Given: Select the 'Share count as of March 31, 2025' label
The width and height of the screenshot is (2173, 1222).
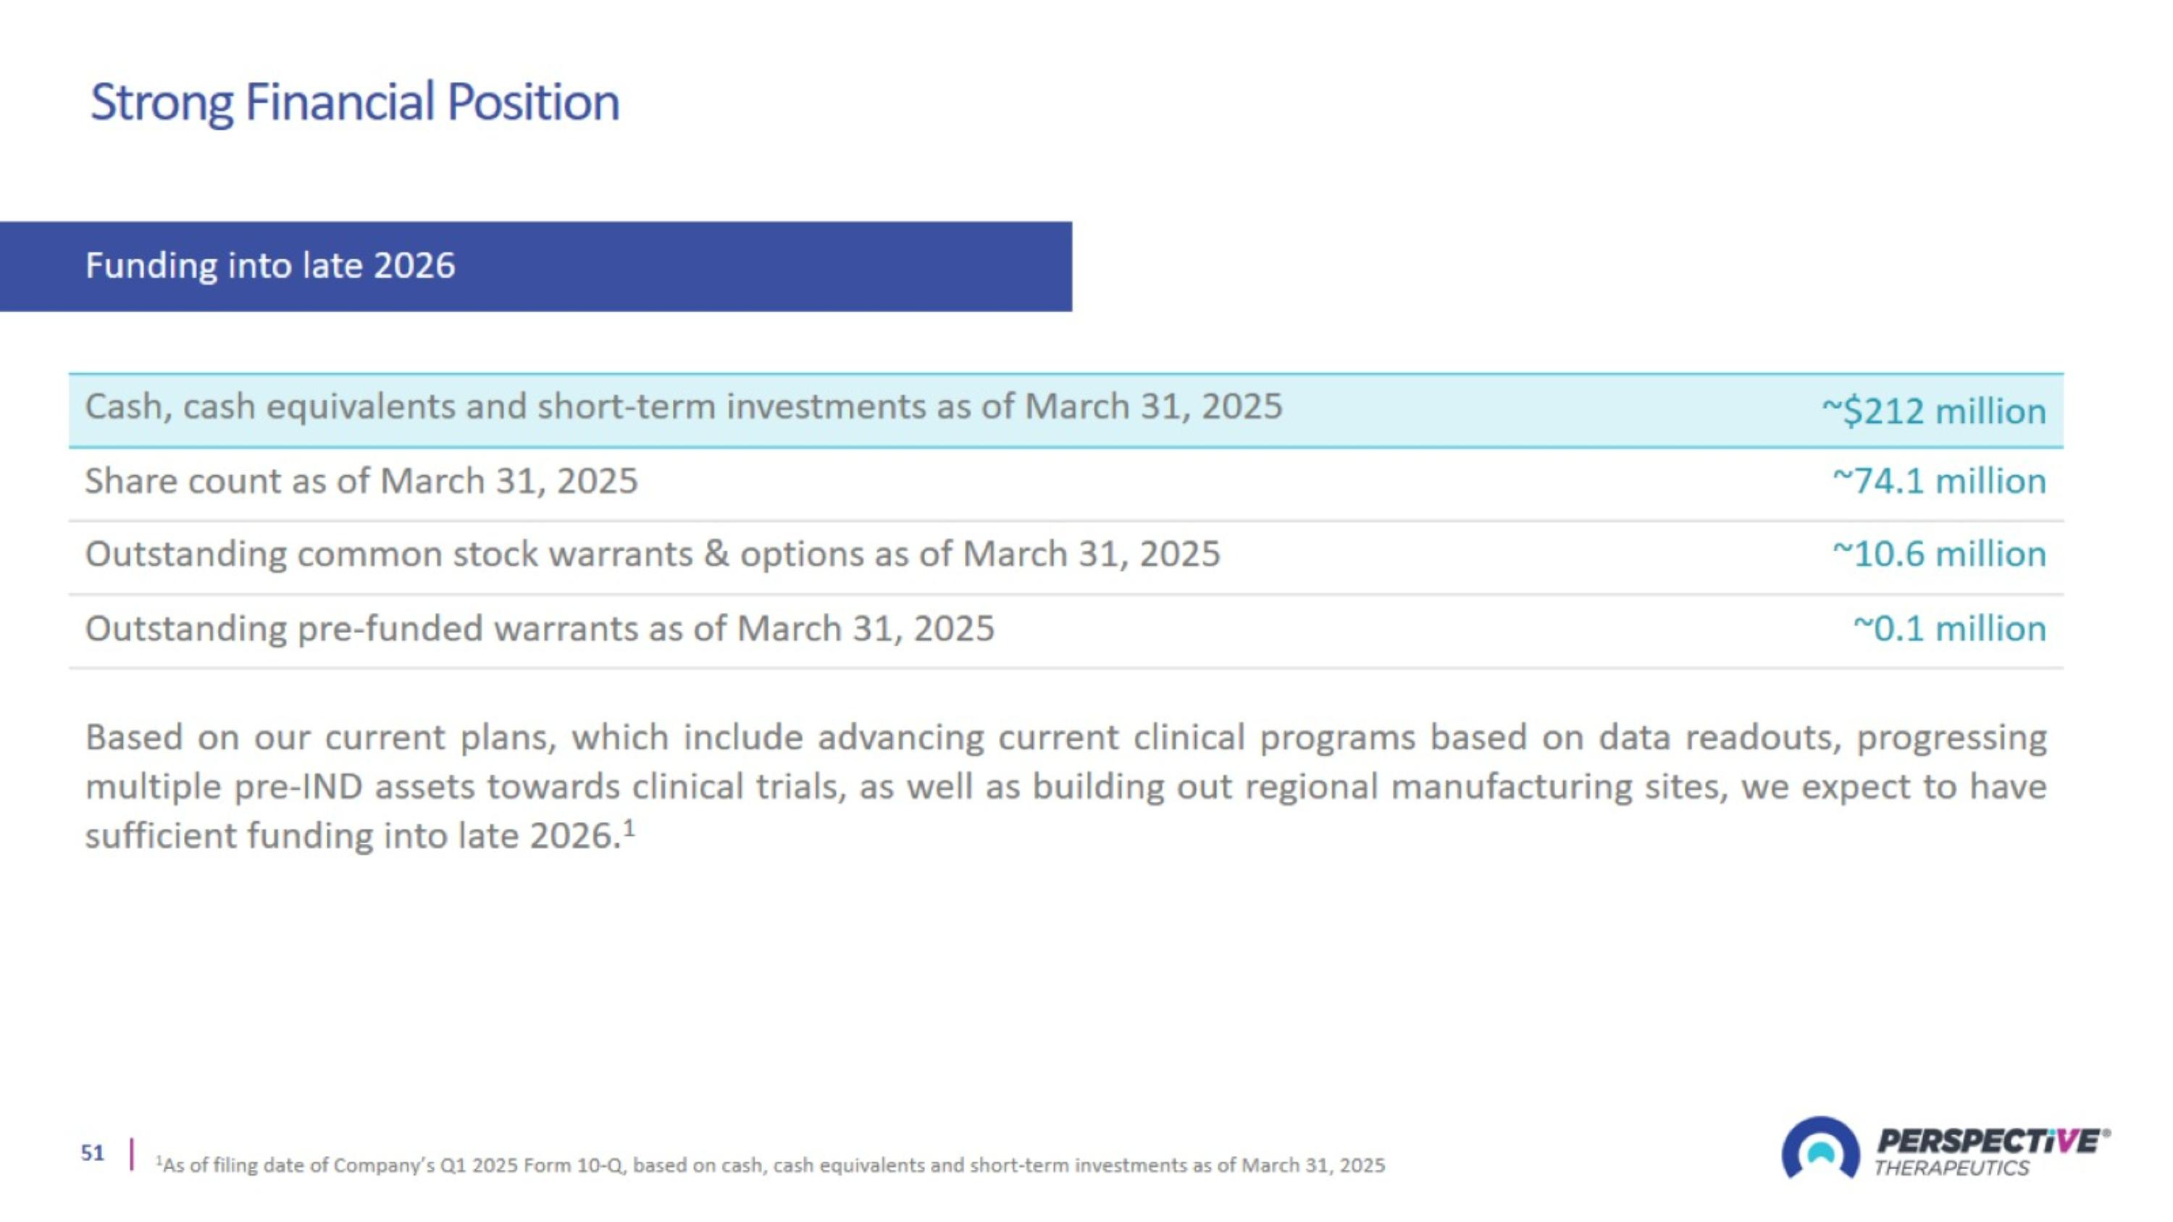Looking at the screenshot, I should pos(361,482).
